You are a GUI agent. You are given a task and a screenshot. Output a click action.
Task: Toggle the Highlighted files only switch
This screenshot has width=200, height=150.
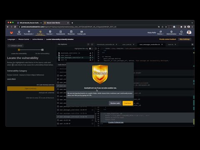pyautogui.click(x=91, y=49)
